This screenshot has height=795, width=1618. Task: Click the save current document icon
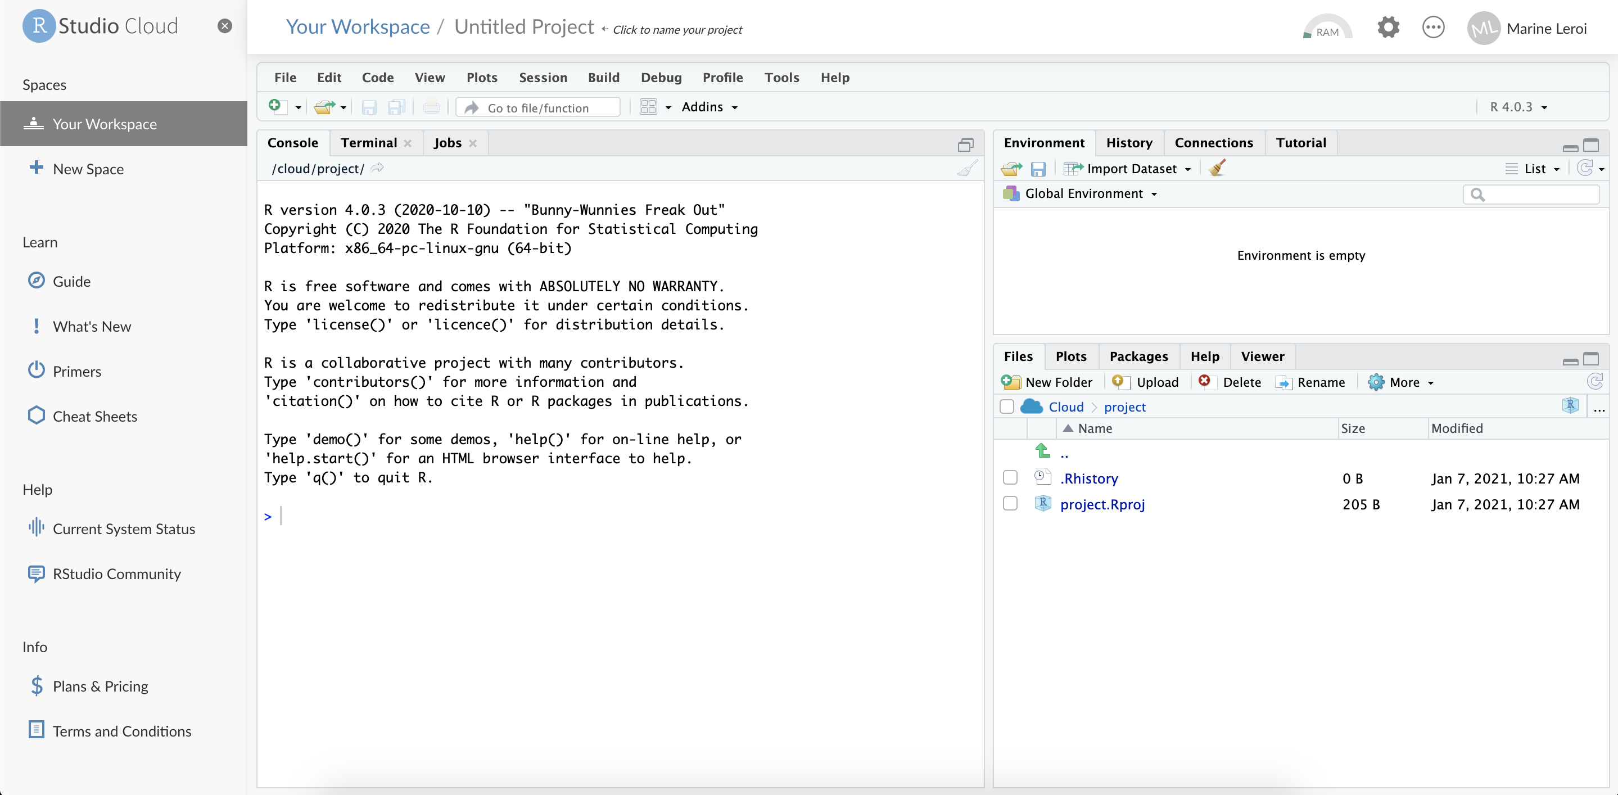pos(369,107)
